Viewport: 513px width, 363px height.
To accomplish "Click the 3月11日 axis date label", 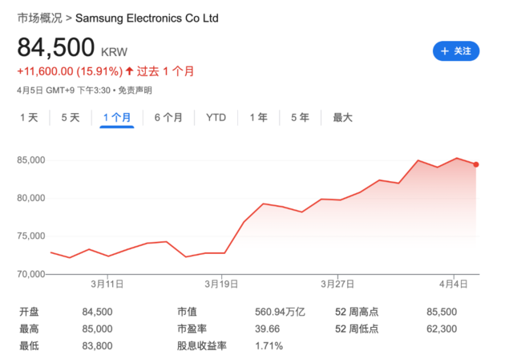I will point(107,284).
